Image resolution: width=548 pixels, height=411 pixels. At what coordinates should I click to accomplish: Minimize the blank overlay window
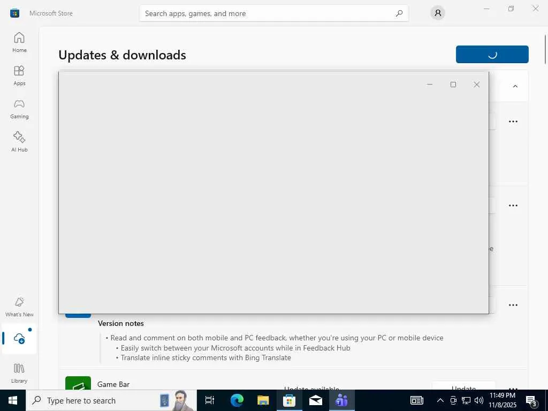(x=430, y=84)
